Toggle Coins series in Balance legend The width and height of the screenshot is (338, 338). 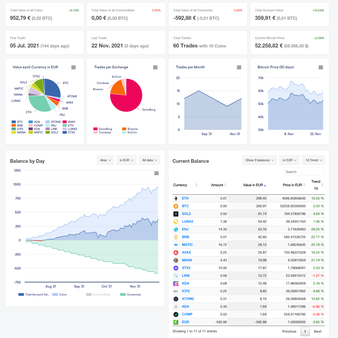(59, 294)
